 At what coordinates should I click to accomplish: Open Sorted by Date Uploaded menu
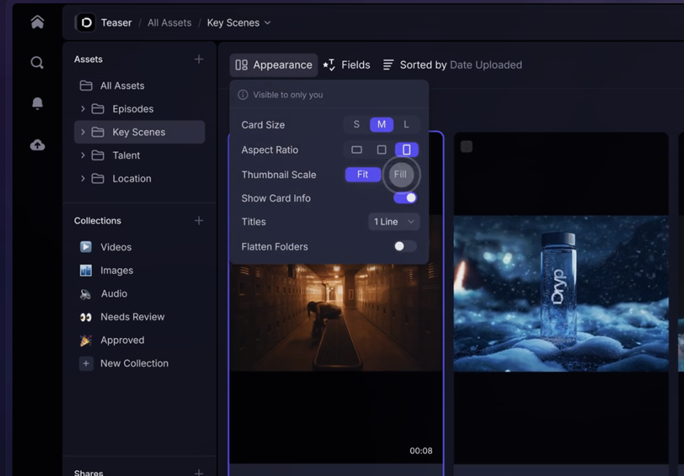[452, 65]
